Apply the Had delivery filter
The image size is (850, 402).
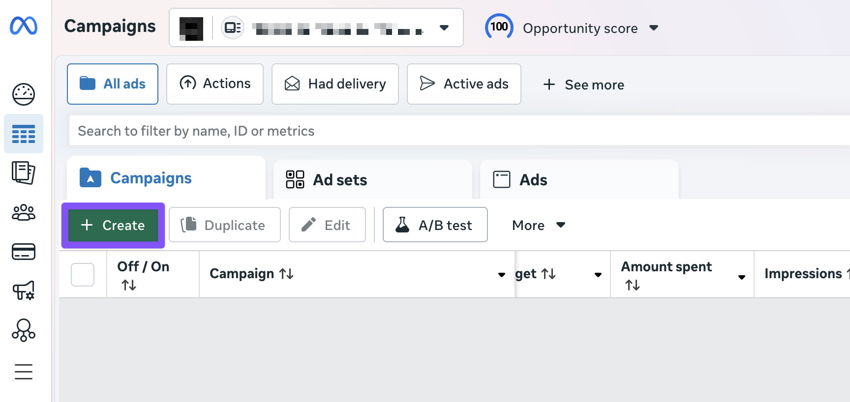pyautogui.click(x=335, y=84)
